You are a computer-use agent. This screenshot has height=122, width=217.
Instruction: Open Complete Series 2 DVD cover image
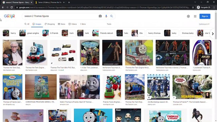point(13,87)
